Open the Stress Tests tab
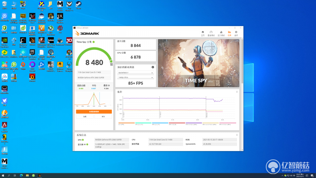 pos(221,33)
